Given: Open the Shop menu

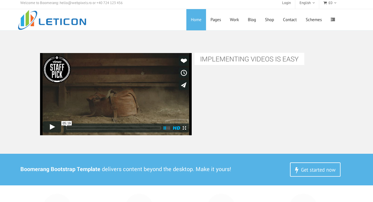Looking at the screenshot, I should tap(269, 20).
